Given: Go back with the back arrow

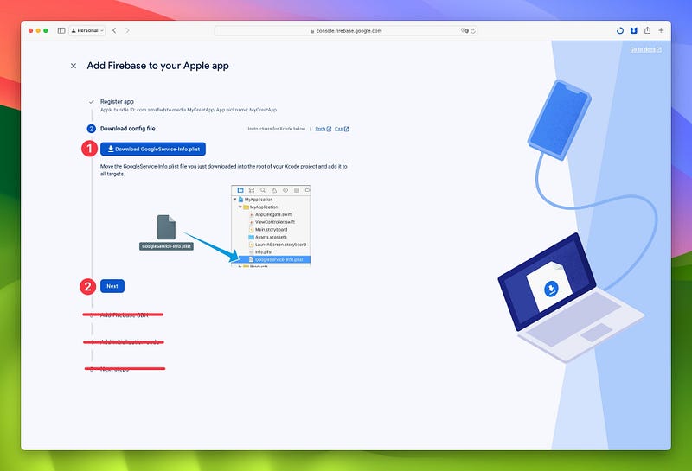Looking at the screenshot, I should (x=114, y=30).
